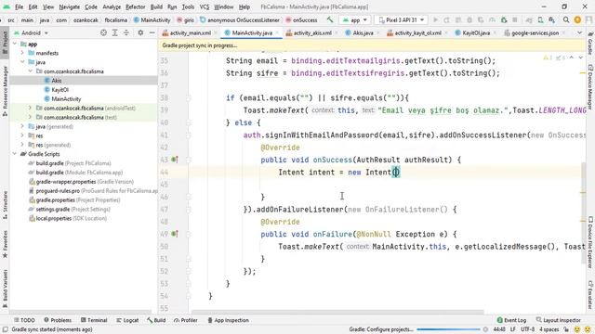Viewport: 595px width, 334px height.
Task: Open the App Inspection tool window
Action: coord(228,320)
